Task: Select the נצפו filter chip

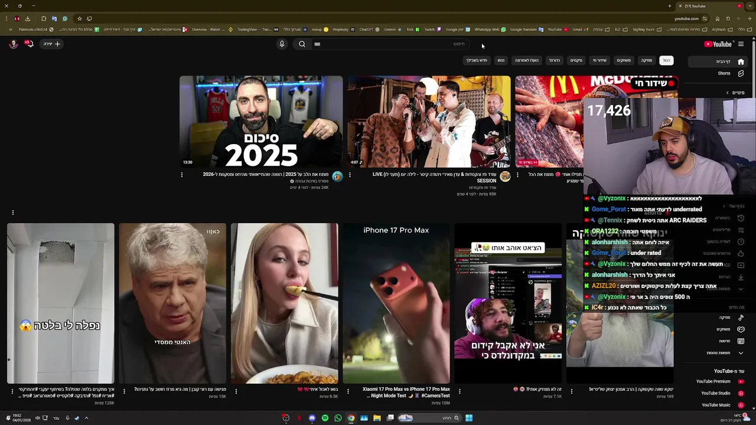Action: (x=501, y=60)
